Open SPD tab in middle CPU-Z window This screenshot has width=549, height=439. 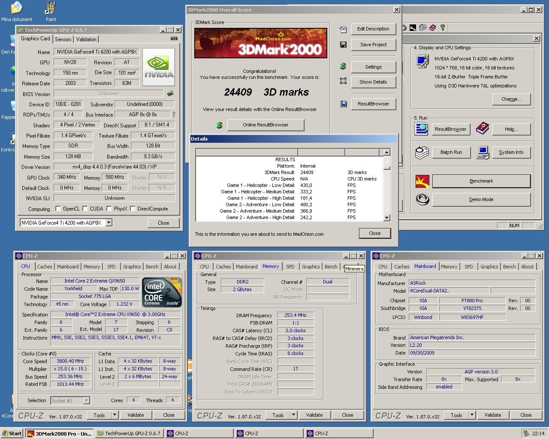290,267
